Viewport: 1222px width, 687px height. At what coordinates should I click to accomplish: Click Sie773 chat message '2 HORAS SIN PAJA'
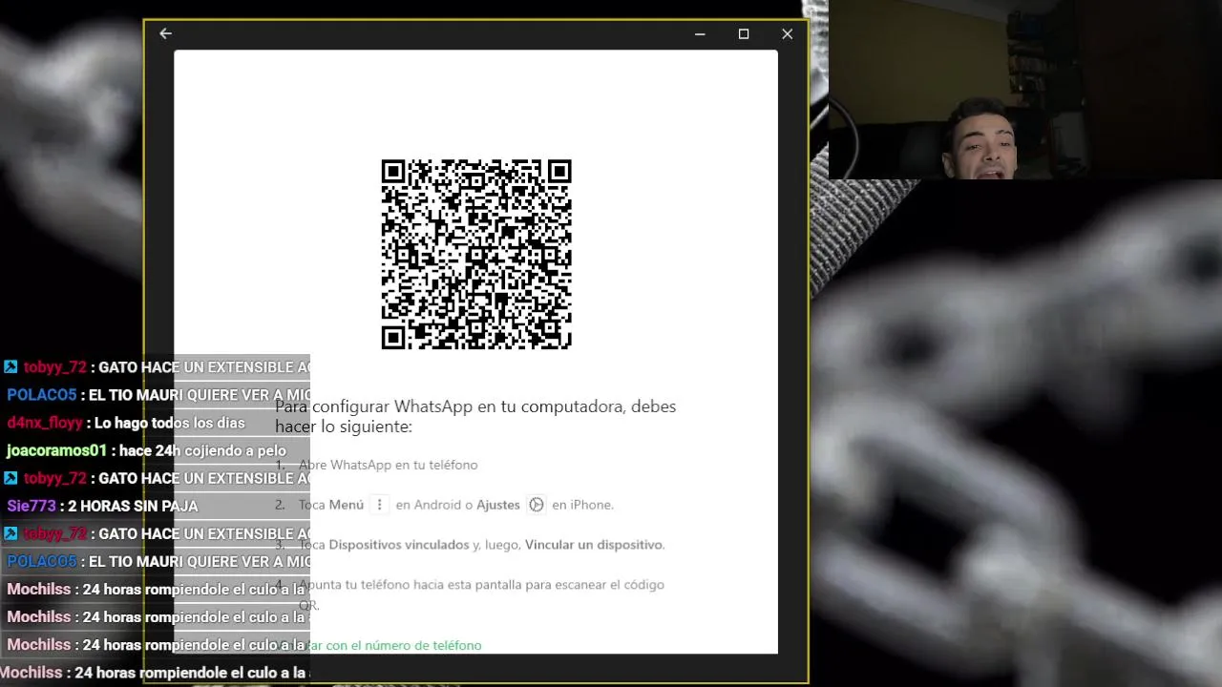point(102,506)
